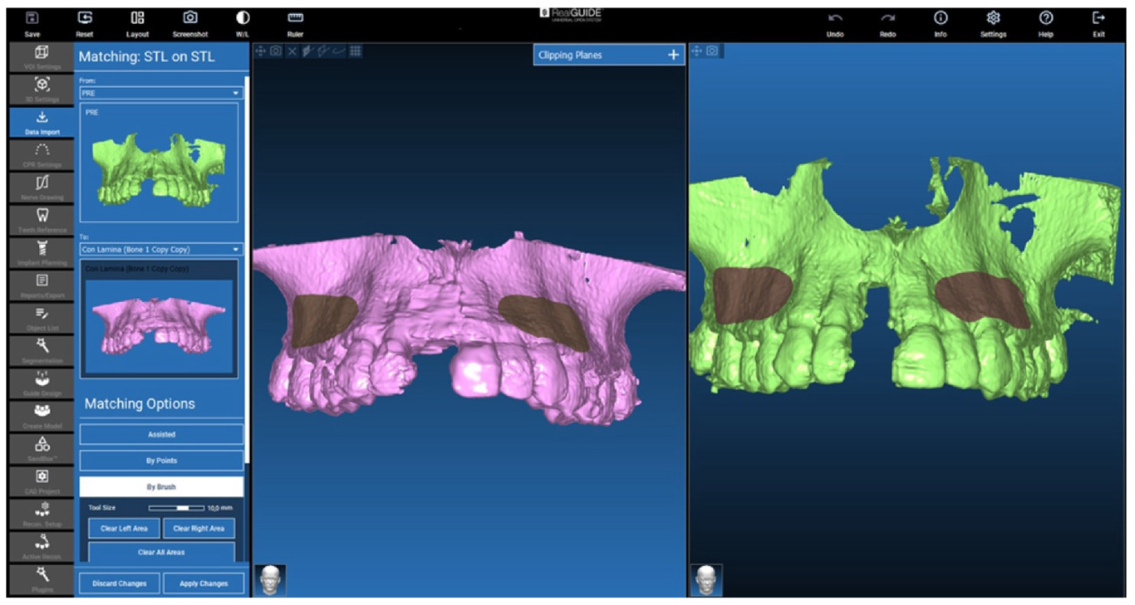
Task: Open the From dropdown showing PRE
Action: (160, 93)
